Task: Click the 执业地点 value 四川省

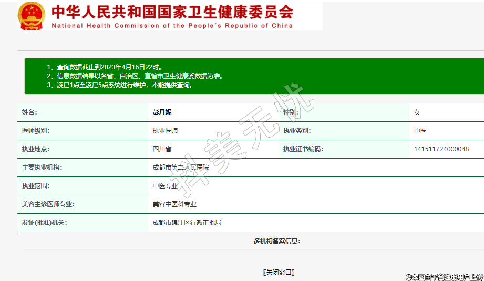Action: (162, 149)
